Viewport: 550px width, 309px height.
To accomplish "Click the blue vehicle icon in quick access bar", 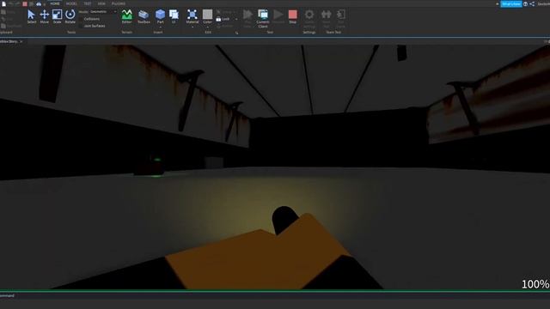I will pyautogui.click(x=39, y=3).
